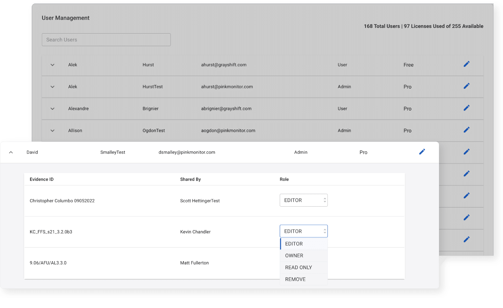Expand the Alek HurstTest row chevron
This screenshot has width=503, height=308.
52,87
